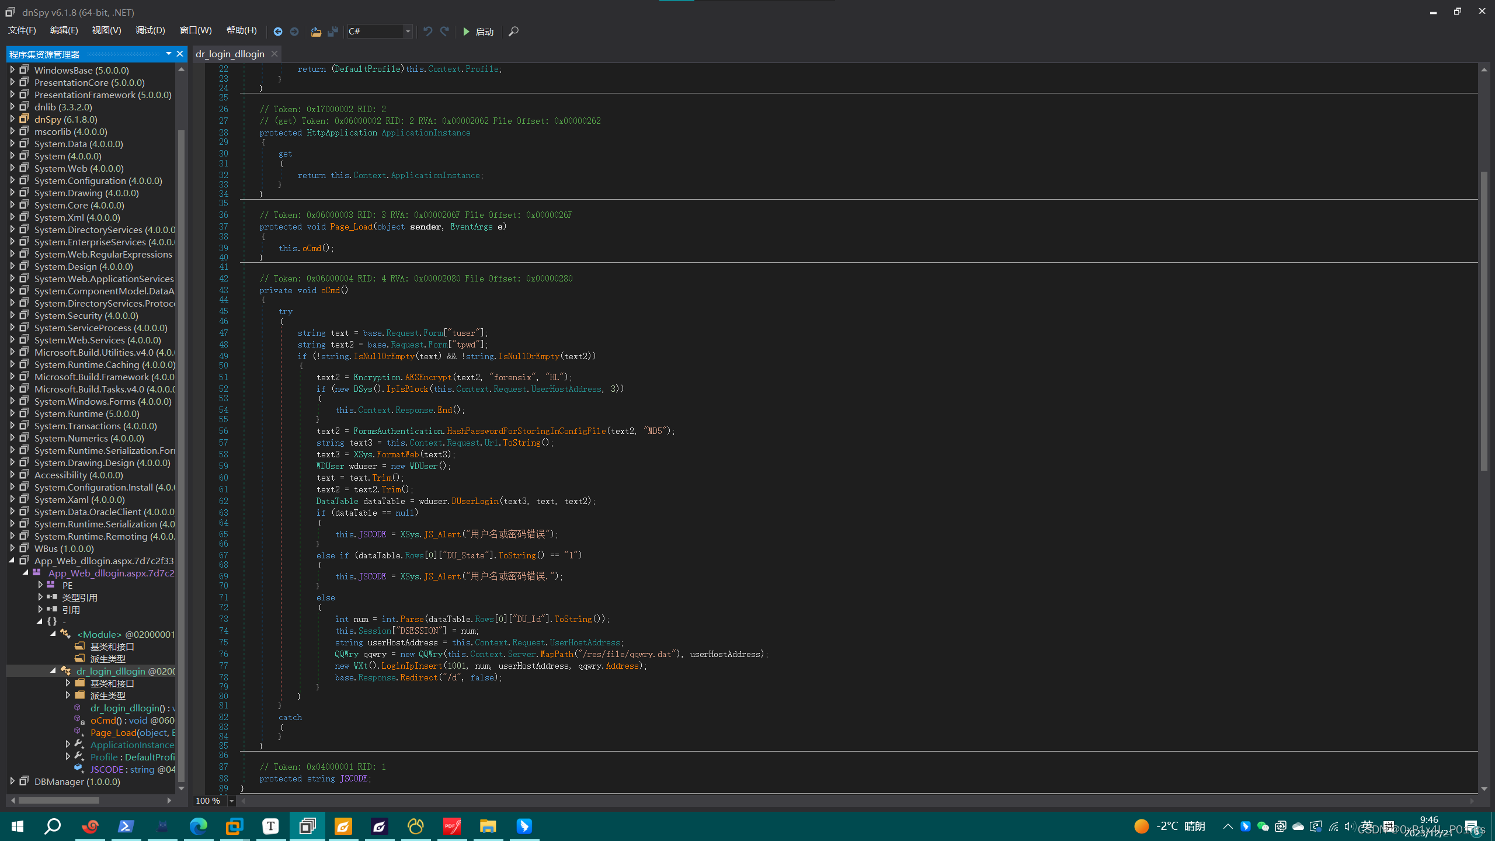Close the dr_login_dllogin tab

click(274, 54)
